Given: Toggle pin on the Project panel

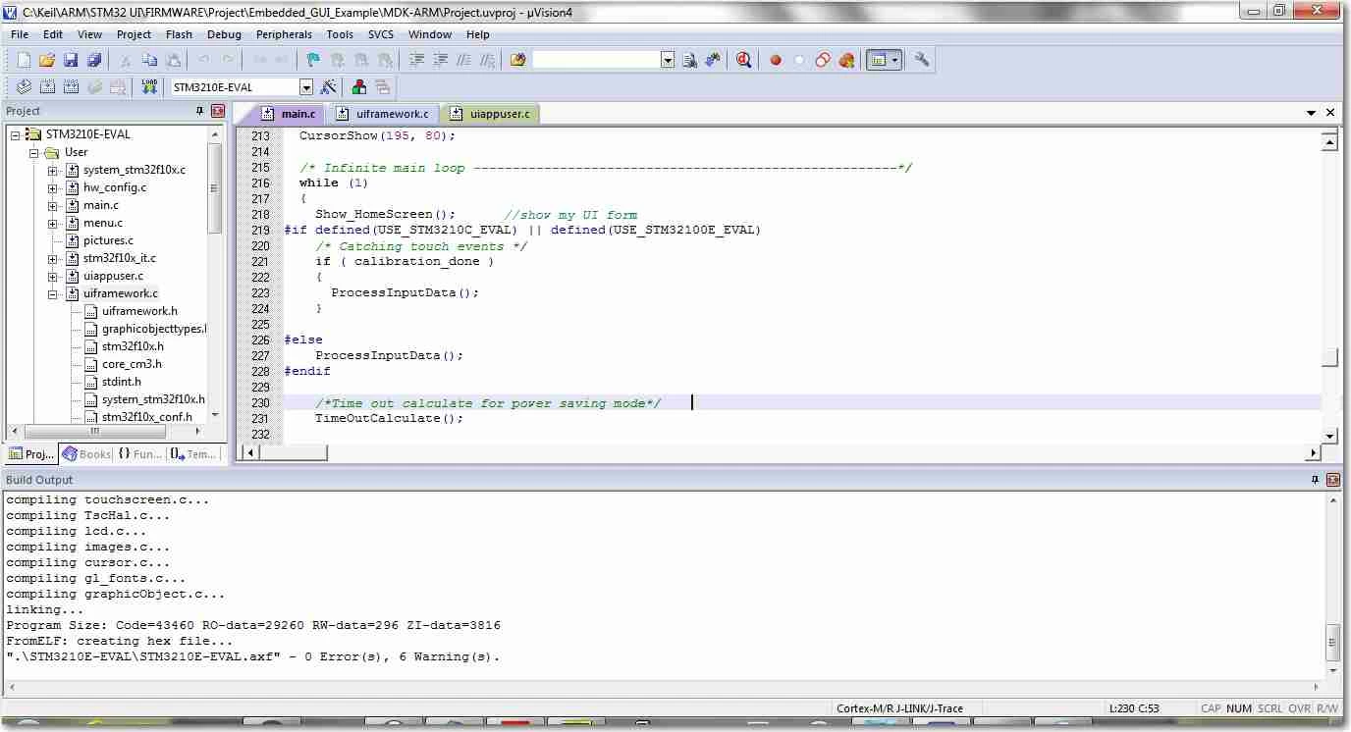Looking at the screenshot, I should tap(200, 111).
